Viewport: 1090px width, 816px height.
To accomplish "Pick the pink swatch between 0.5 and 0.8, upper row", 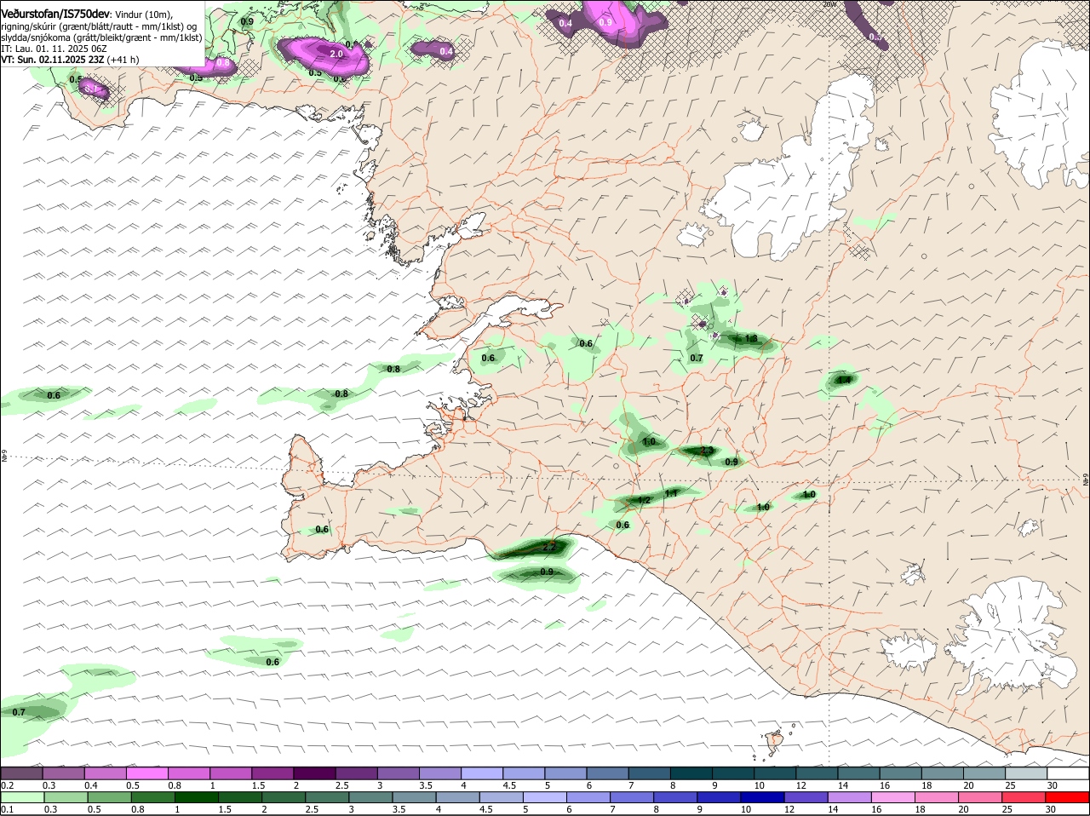I will click(146, 773).
